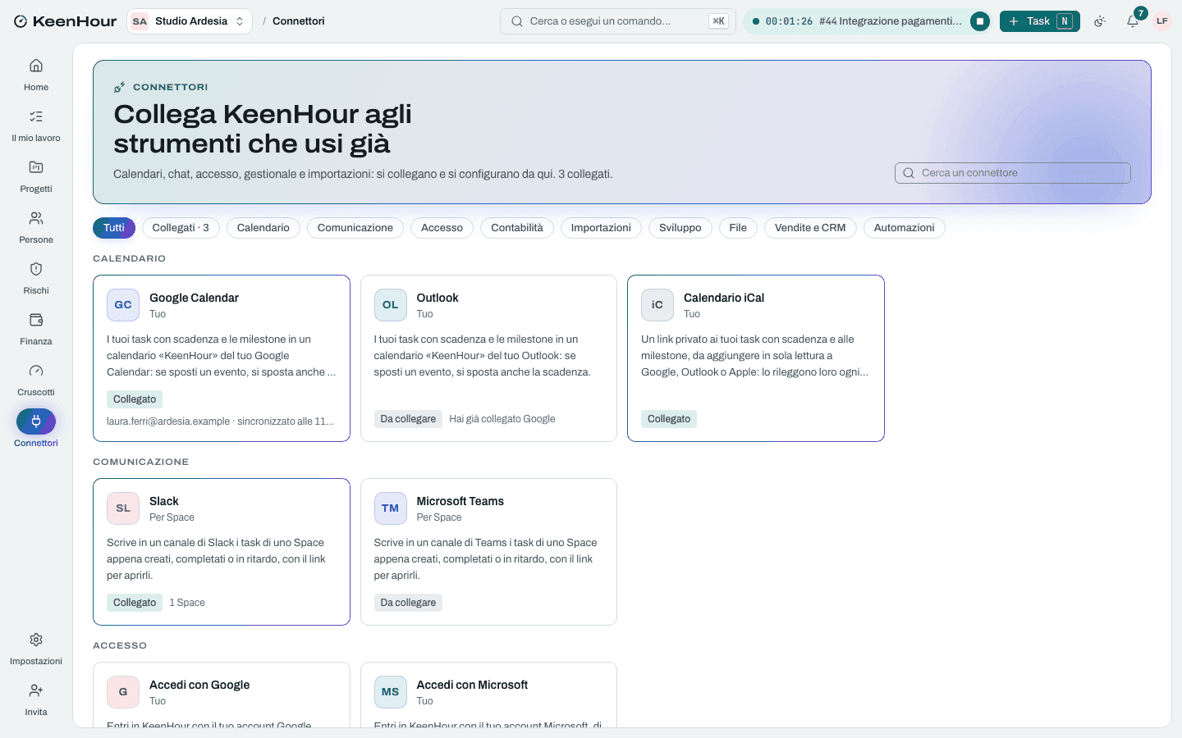Screen dimensions: 1182x738
Task: Stop the running timer
Action: coord(980,21)
